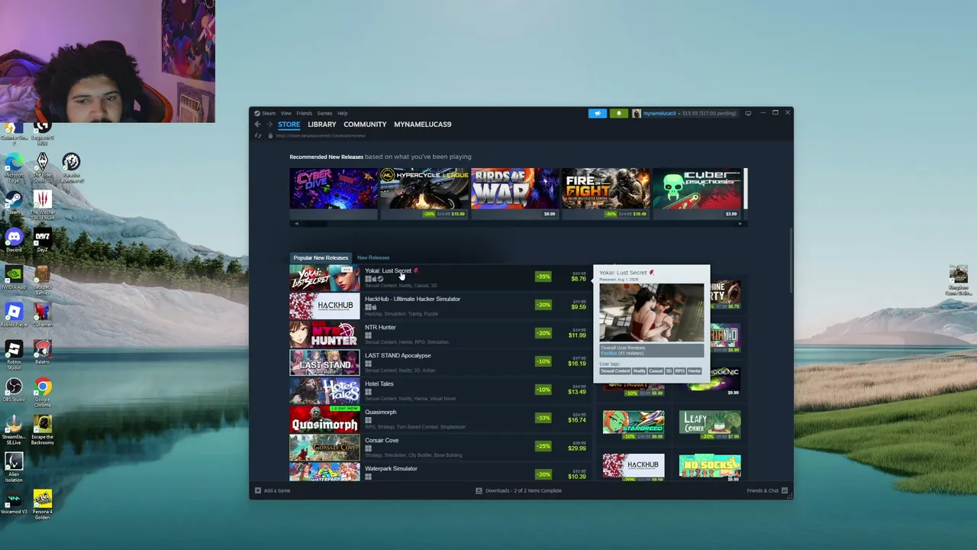Open the No Socks game thumbnail
Screen dimensions: 977x550
pos(710,465)
